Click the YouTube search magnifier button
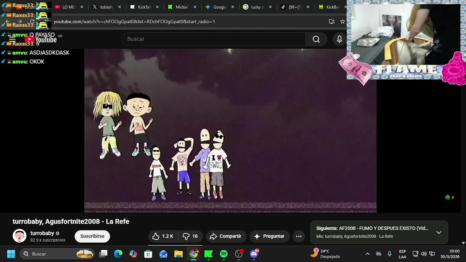The height and width of the screenshot is (262, 466). [x=316, y=39]
